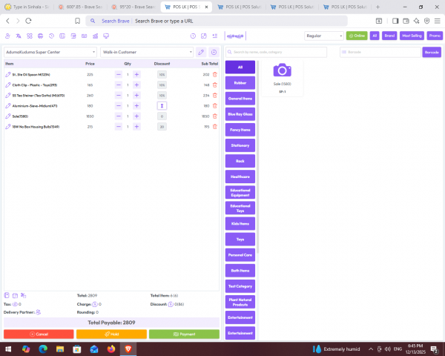
Task: Click the Charge edit icon
Action: tap(95, 304)
